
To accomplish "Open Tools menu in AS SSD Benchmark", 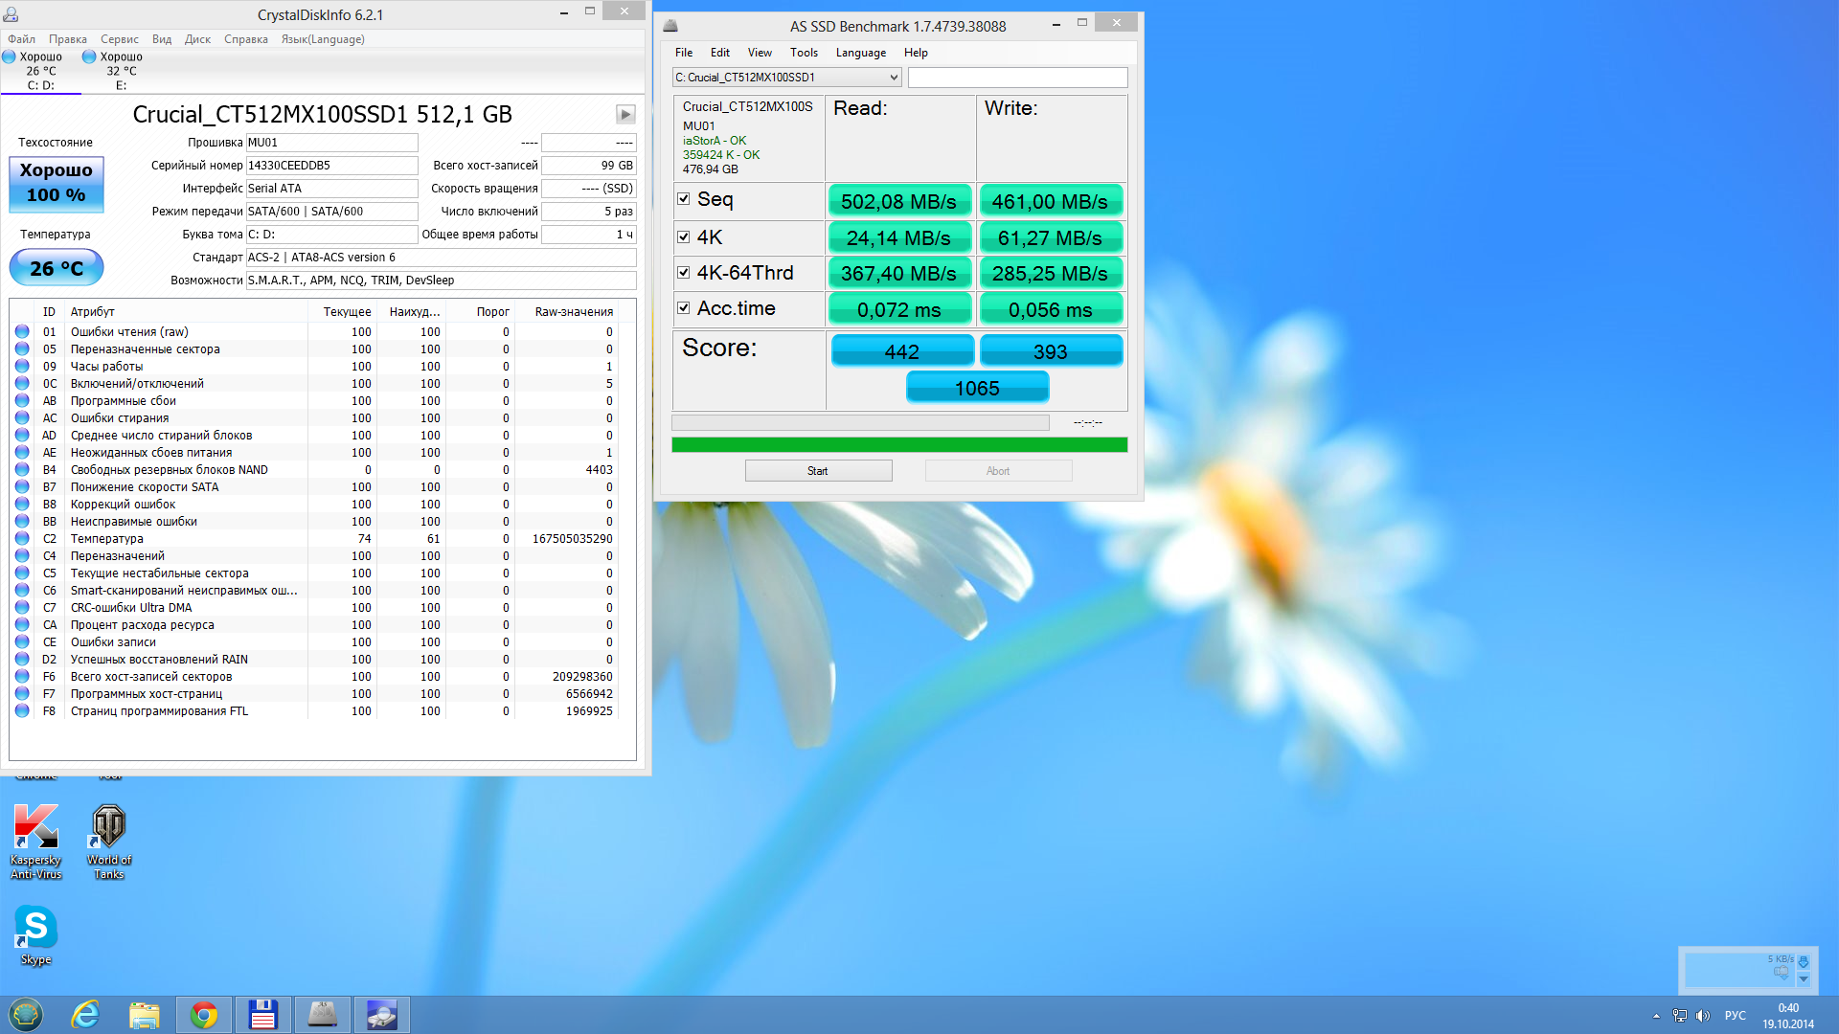I will coord(804,53).
